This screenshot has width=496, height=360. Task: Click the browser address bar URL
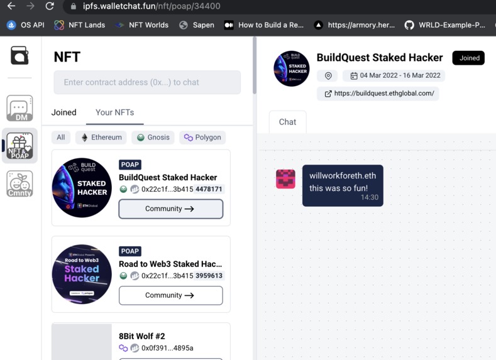[x=152, y=6]
